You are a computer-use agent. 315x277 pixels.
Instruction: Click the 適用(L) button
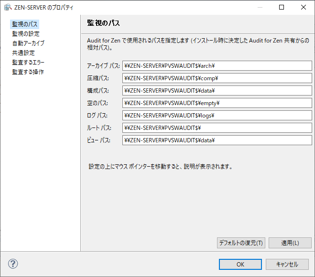[x=290, y=243]
